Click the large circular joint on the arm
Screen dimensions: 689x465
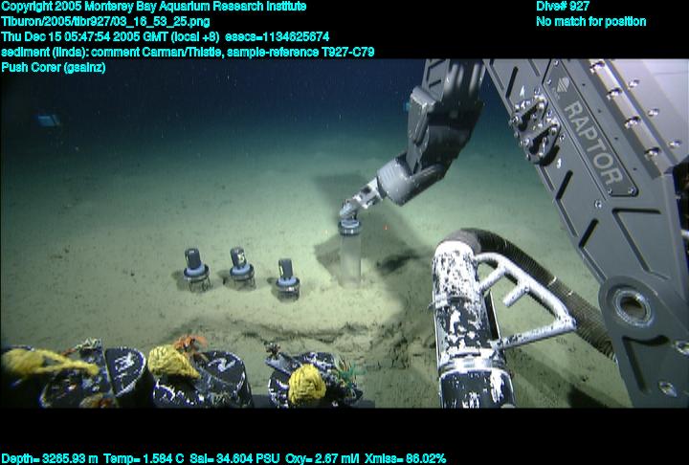pos(632,308)
